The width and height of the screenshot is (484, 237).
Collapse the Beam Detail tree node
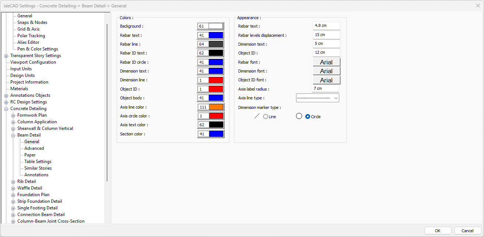point(13,135)
